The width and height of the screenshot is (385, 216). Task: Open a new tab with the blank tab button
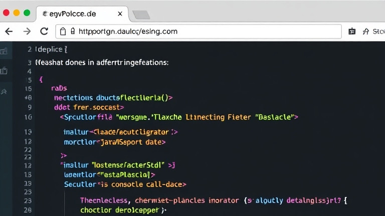pos(141,14)
